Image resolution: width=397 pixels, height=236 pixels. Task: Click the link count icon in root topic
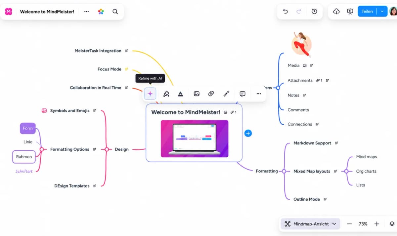click(234, 112)
